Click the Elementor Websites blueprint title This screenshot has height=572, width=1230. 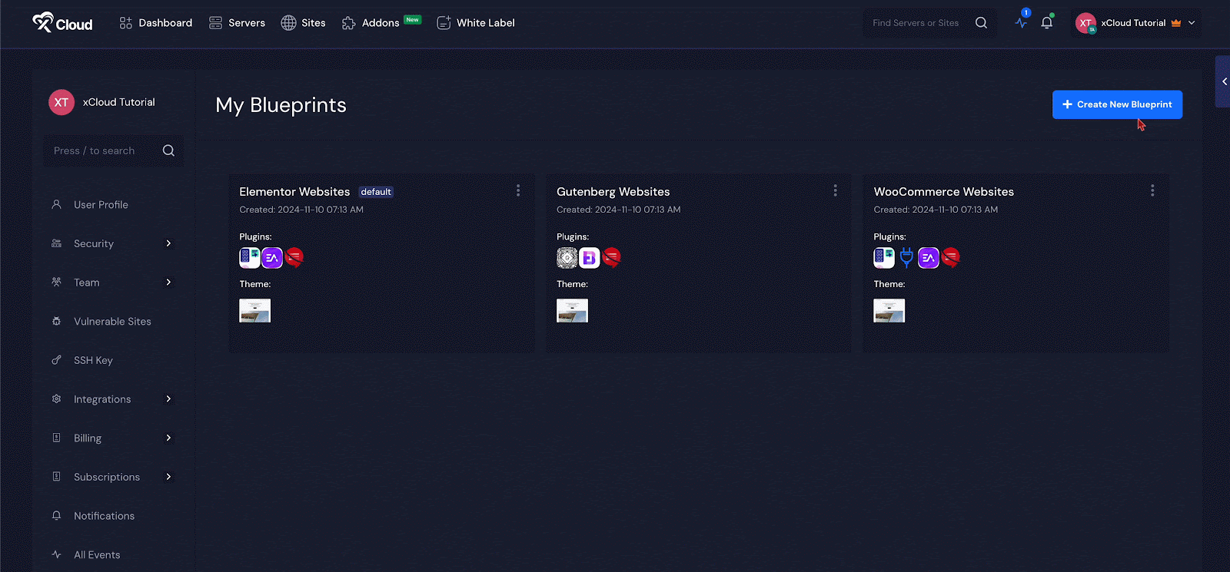coord(294,192)
